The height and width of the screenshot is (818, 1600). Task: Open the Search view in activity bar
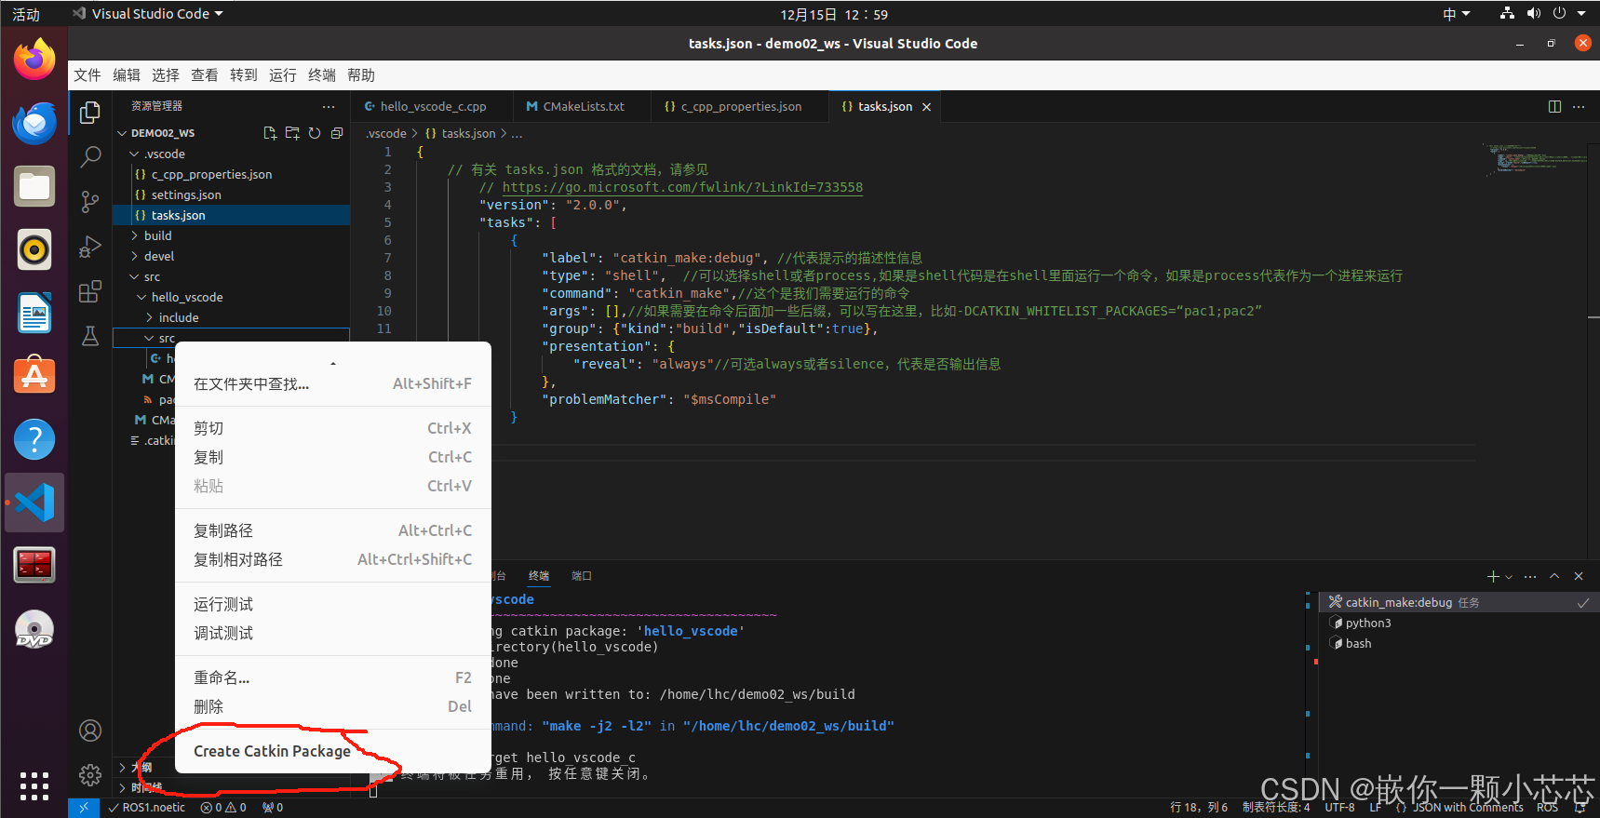90,156
